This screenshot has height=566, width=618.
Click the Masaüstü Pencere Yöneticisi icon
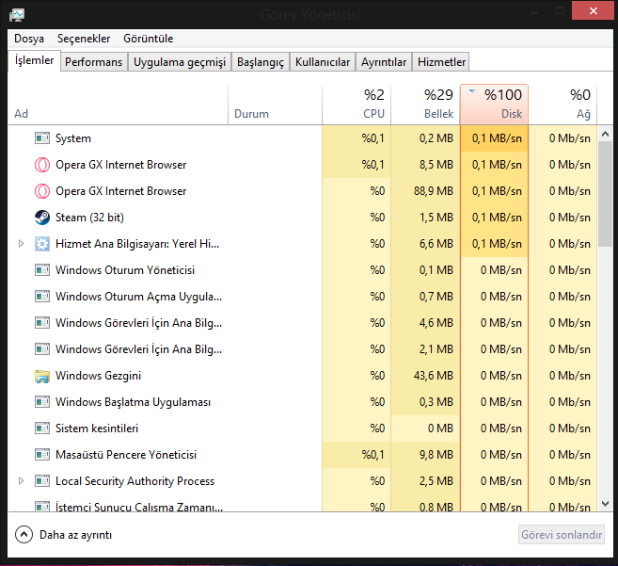(42, 455)
